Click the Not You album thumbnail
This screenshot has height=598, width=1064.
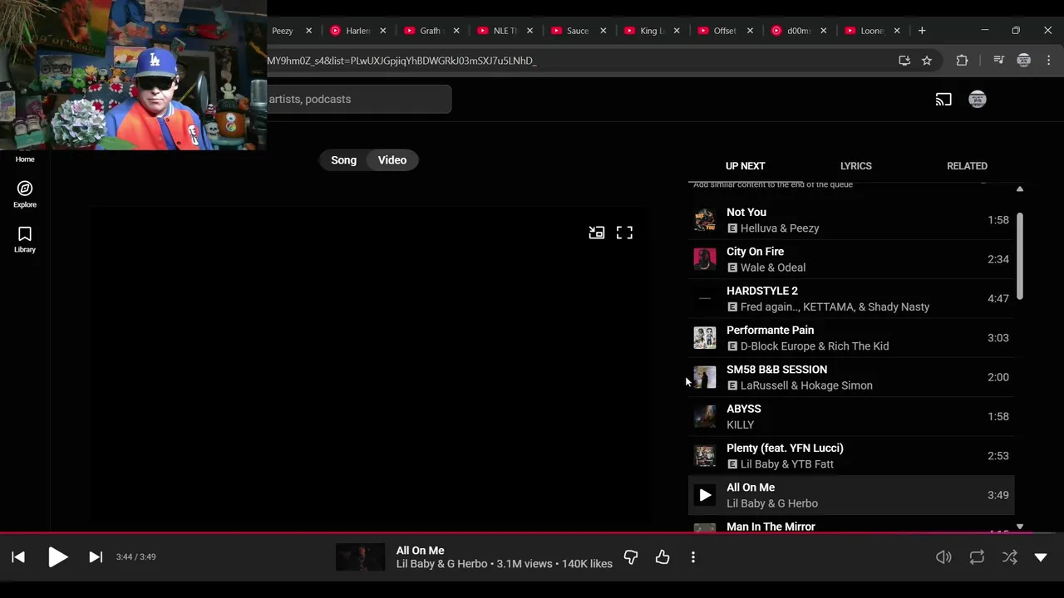tap(705, 220)
